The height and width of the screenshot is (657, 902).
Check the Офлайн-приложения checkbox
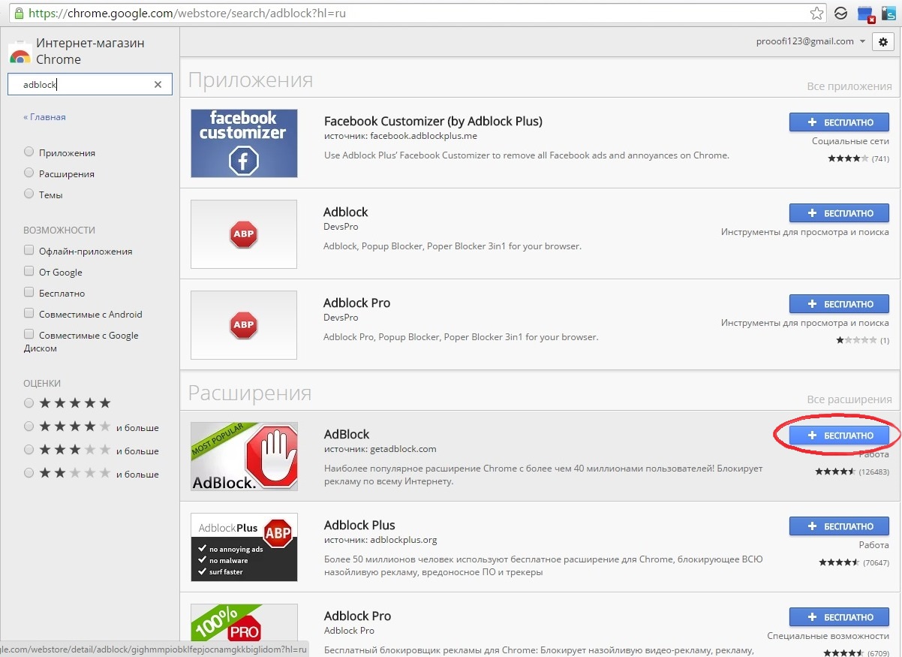tap(29, 250)
